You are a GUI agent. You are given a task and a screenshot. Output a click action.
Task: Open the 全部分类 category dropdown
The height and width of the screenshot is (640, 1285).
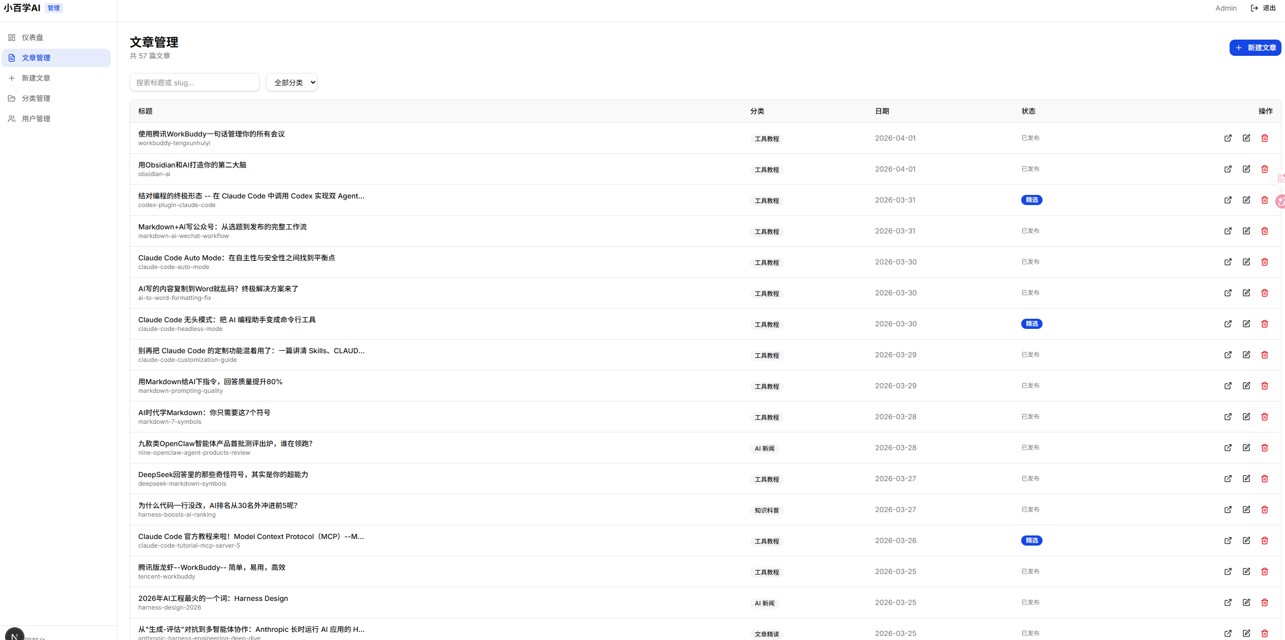[x=292, y=83]
